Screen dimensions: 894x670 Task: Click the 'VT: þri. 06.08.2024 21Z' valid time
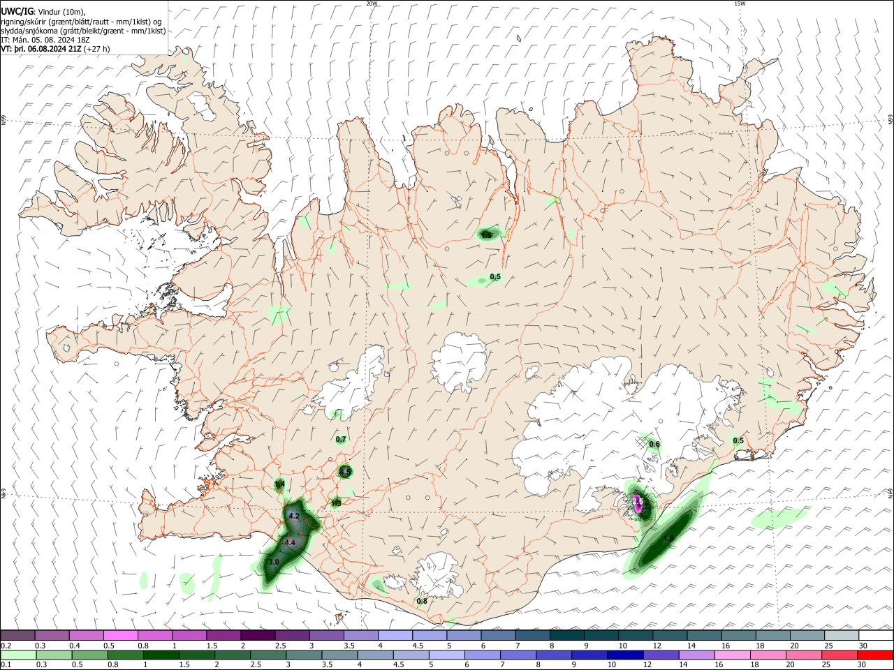[x=41, y=49]
